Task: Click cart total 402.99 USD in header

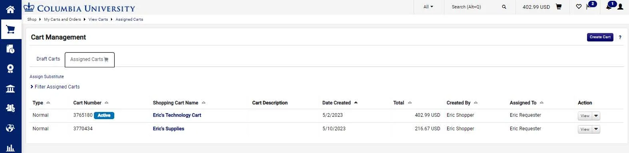Action: click(536, 7)
